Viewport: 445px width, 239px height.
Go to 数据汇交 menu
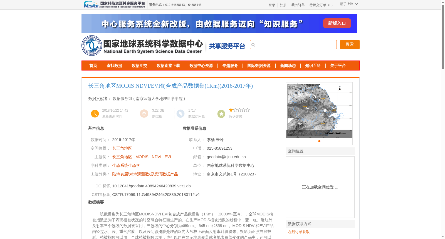(139, 66)
